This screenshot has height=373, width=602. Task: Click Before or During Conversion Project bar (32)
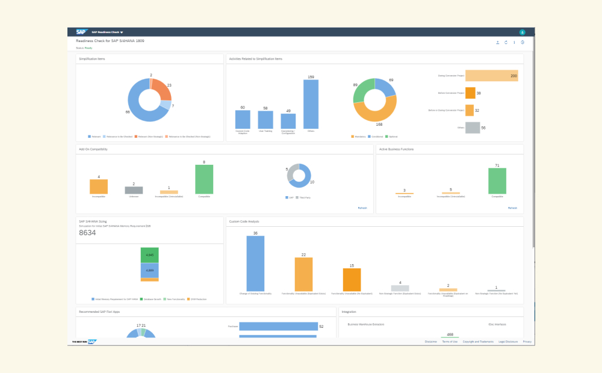click(x=470, y=110)
